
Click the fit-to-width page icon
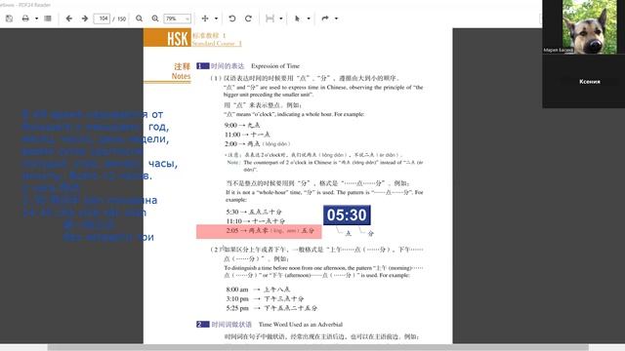pos(270,19)
